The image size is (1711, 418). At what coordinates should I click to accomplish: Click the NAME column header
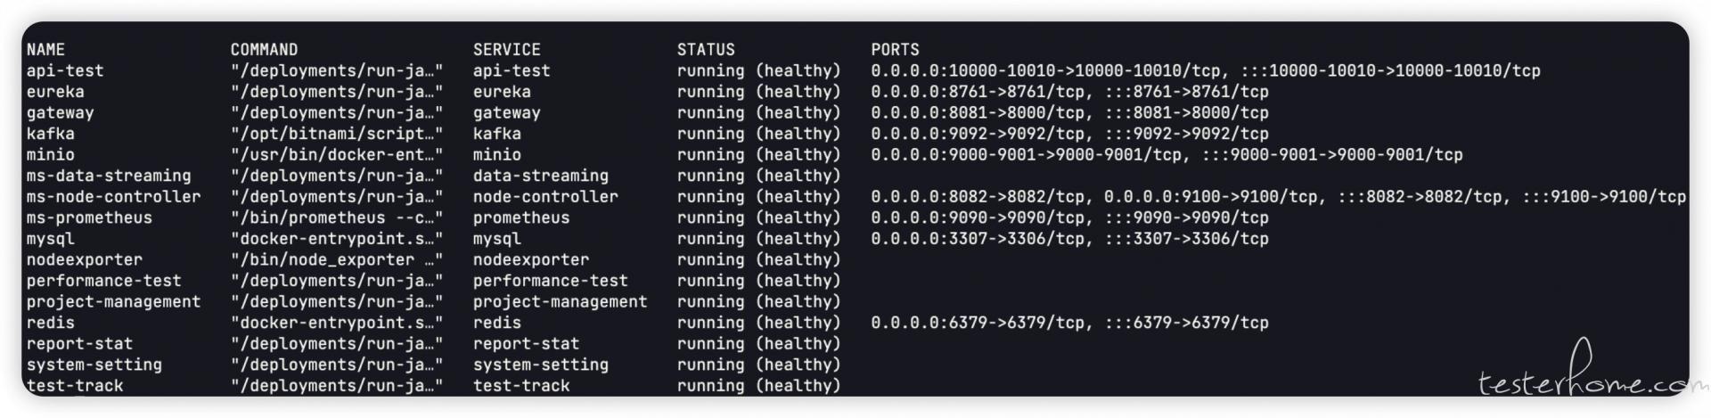point(45,50)
